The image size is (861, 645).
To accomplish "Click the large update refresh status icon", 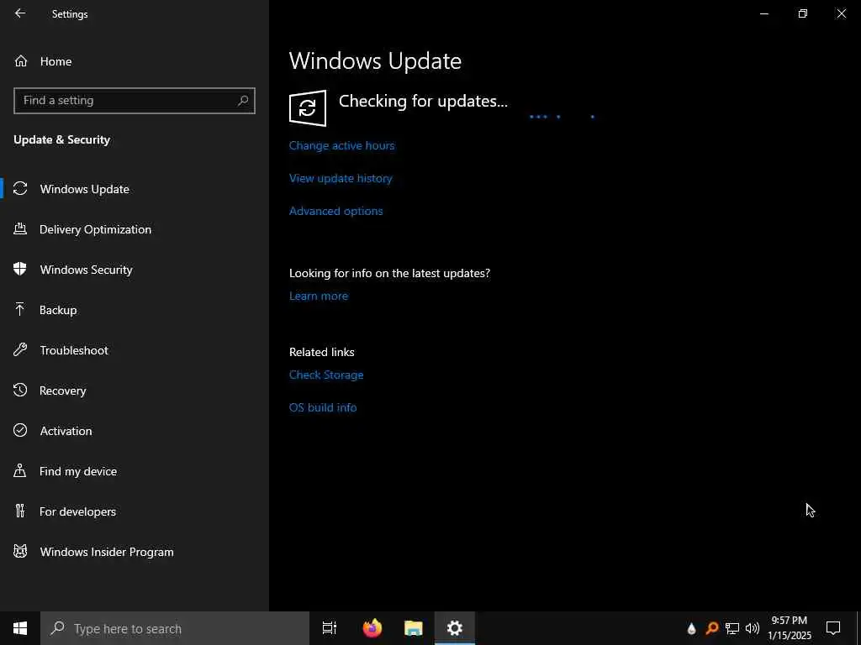I will pyautogui.click(x=308, y=108).
